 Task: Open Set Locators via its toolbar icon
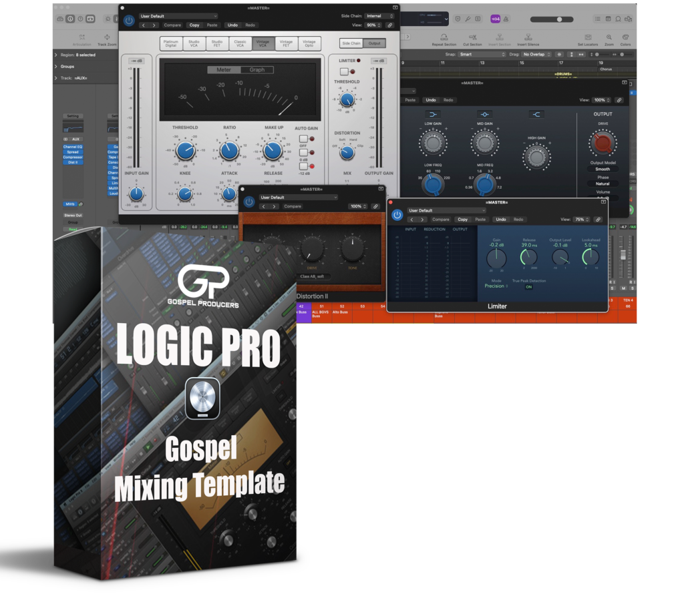click(588, 38)
